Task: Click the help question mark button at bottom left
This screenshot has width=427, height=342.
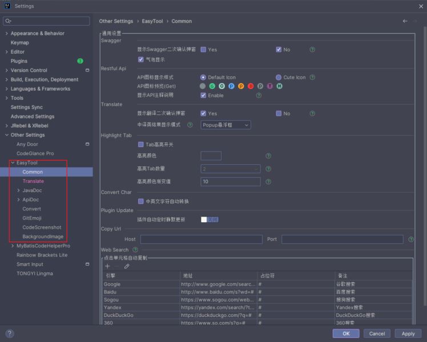Action: coord(10,333)
